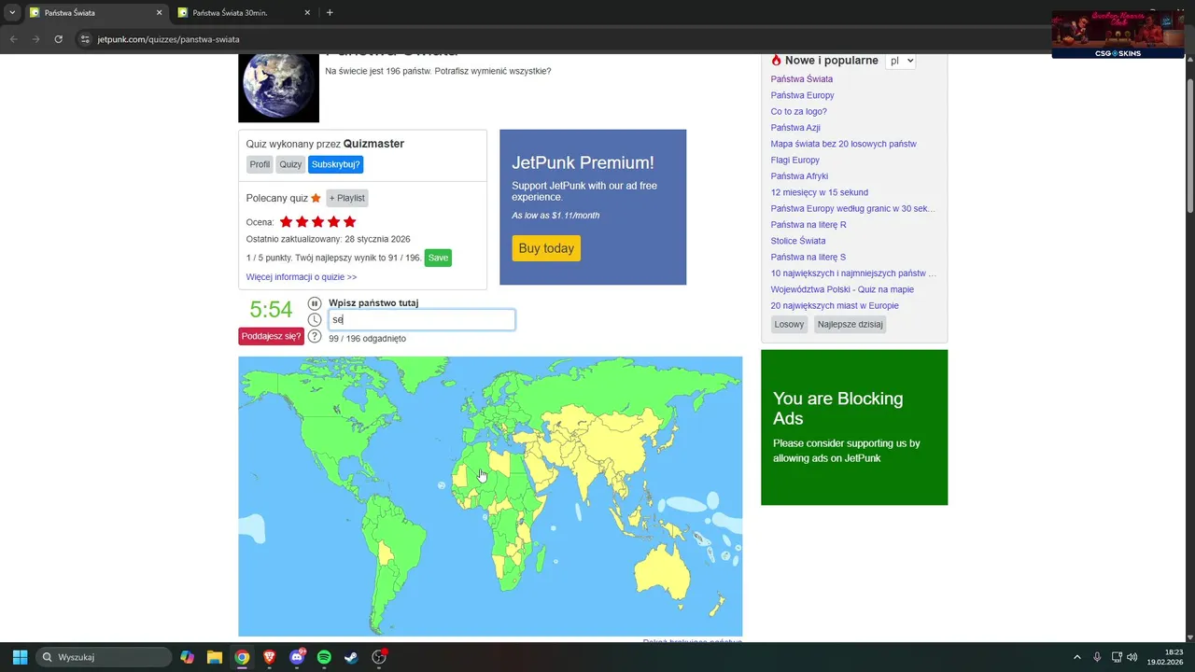Viewport: 1195px width, 672px height.
Task: Click the Quizy button
Action: 290,164
